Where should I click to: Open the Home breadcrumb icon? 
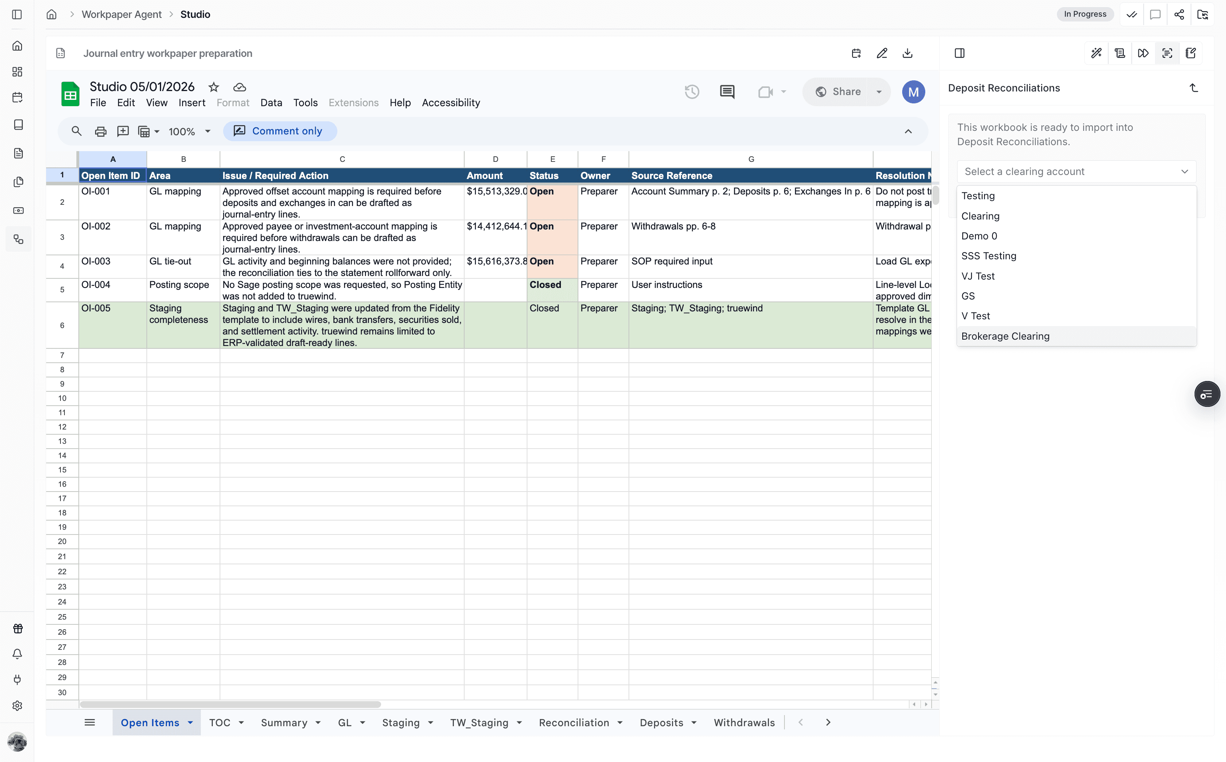51,14
